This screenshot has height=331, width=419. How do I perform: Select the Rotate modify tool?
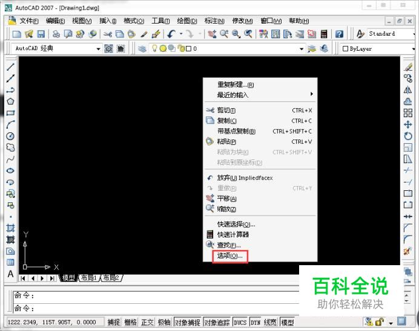pyautogui.click(x=408, y=136)
